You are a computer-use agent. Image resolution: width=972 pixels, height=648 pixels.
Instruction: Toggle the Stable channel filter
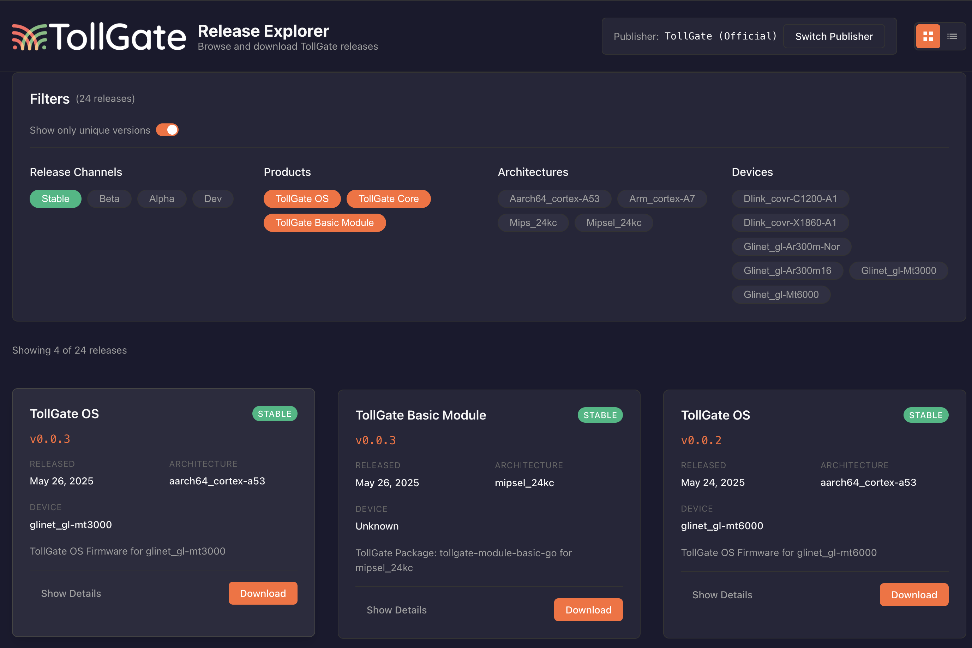click(x=55, y=199)
